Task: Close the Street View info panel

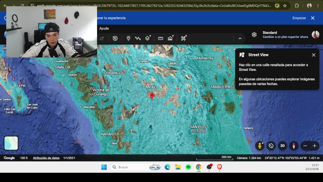Action: tap(314, 55)
